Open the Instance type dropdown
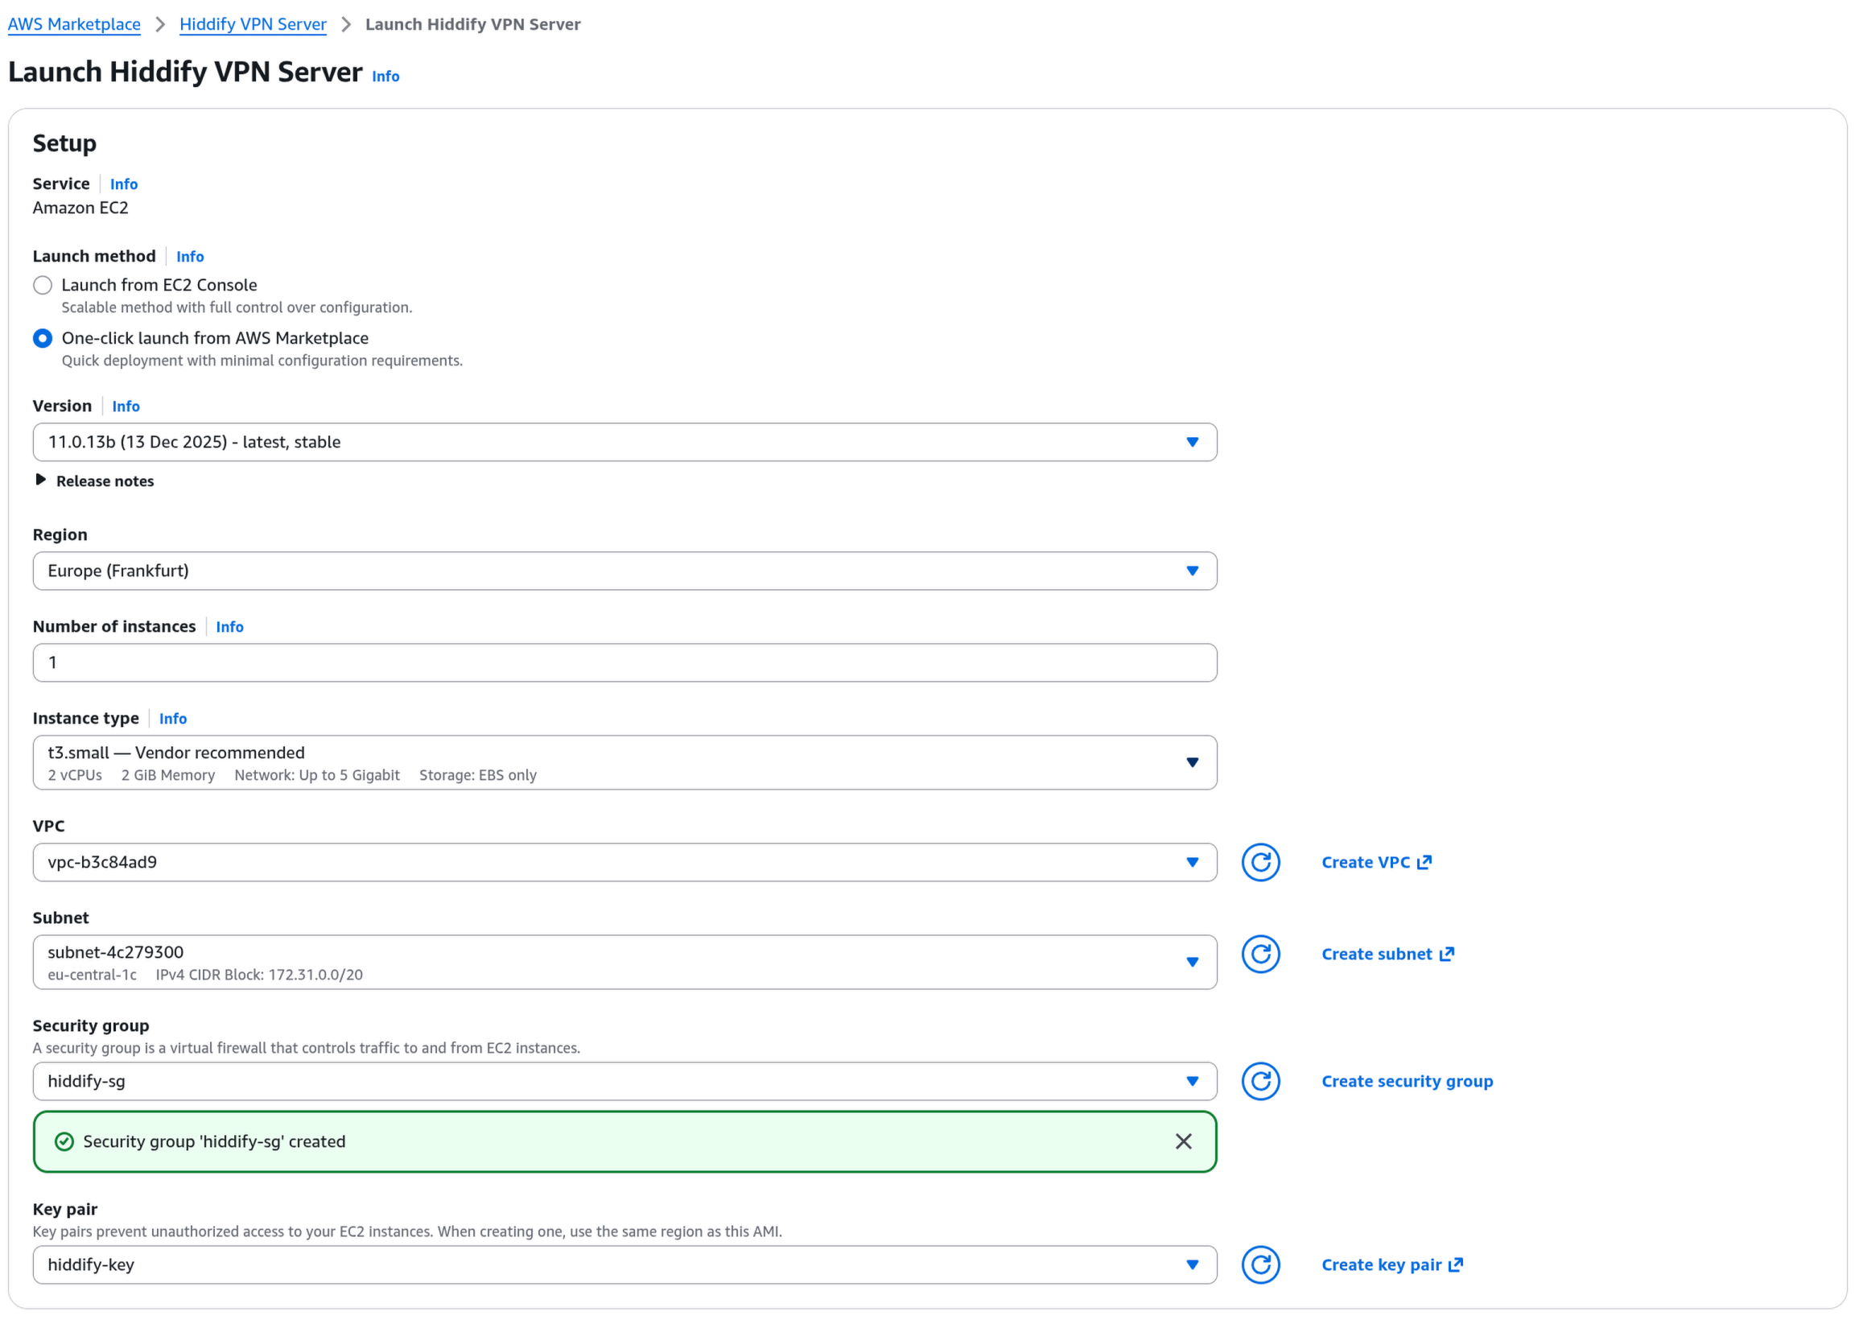This screenshot has width=1859, height=1324. coord(1193,762)
